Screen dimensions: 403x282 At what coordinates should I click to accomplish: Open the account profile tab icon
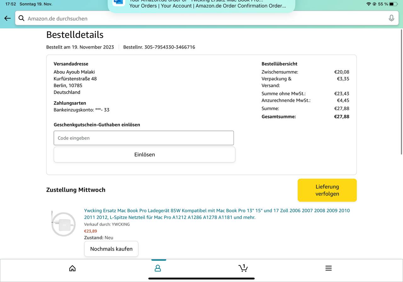(x=158, y=268)
